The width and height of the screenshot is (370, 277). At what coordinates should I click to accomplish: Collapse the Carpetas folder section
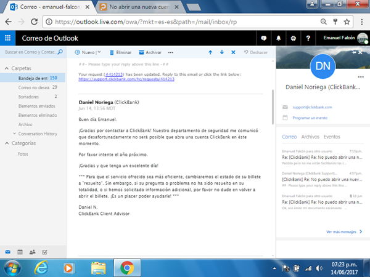point(7,68)
